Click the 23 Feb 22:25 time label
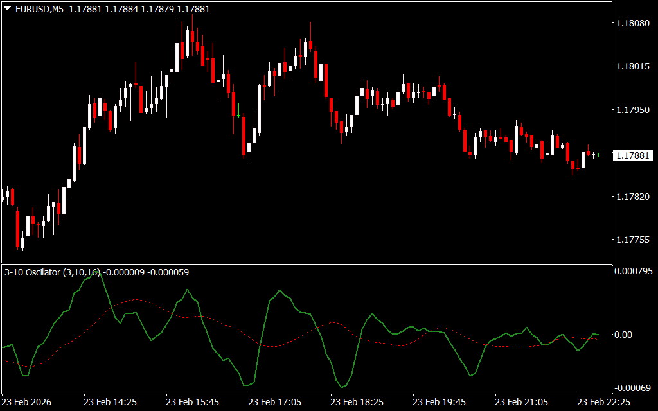 point(603,402)
